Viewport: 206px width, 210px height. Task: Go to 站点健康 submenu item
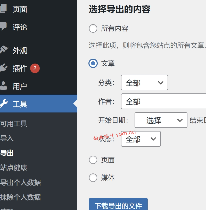click(14, 168)
